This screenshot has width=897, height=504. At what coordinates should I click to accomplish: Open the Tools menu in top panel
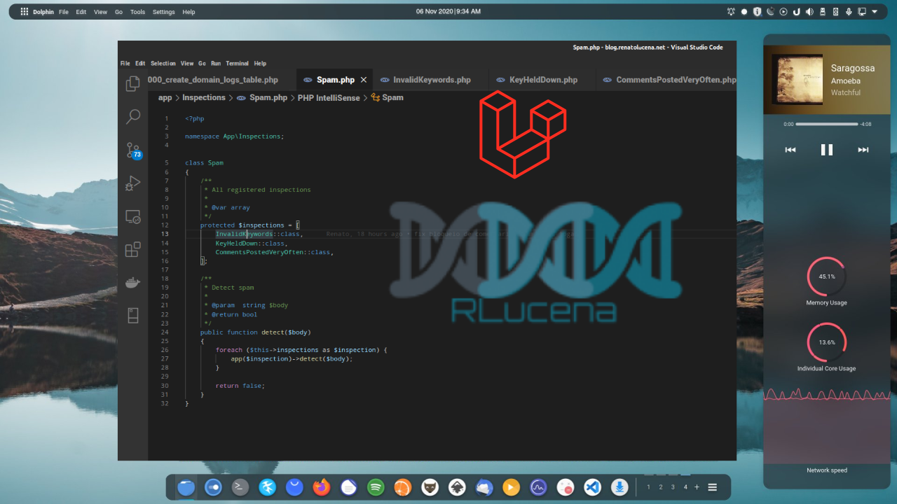[x=137, y=12]
